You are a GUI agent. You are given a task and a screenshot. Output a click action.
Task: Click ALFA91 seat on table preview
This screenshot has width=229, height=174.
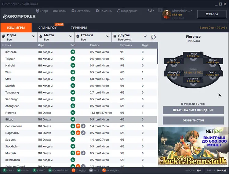174,61
